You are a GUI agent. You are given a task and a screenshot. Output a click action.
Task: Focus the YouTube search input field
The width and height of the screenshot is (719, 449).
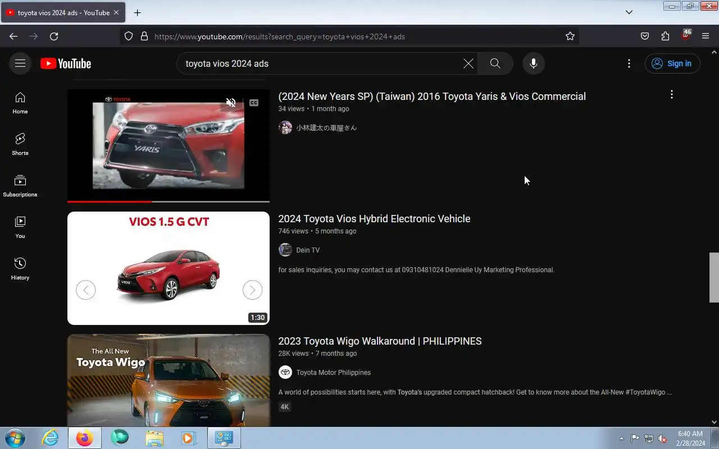click(x=320, y=63)
